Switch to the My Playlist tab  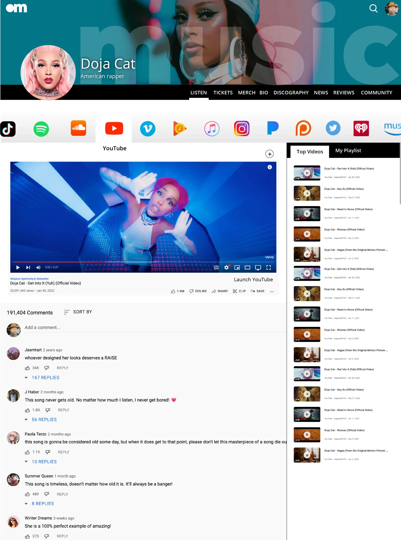click(348, 151)
